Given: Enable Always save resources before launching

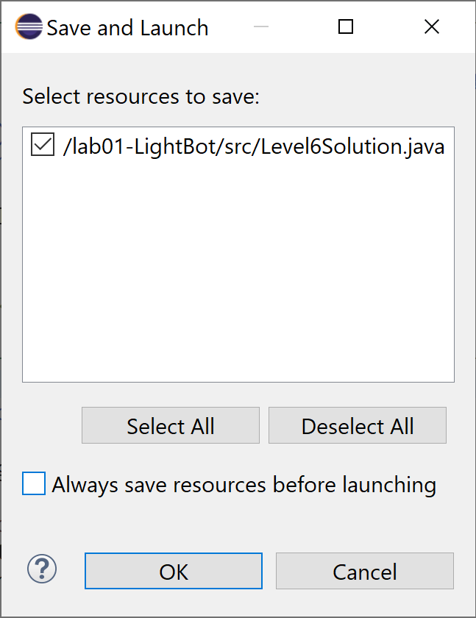Looking at the screenshot, I should pyautogui.click(x=34, y=483).
